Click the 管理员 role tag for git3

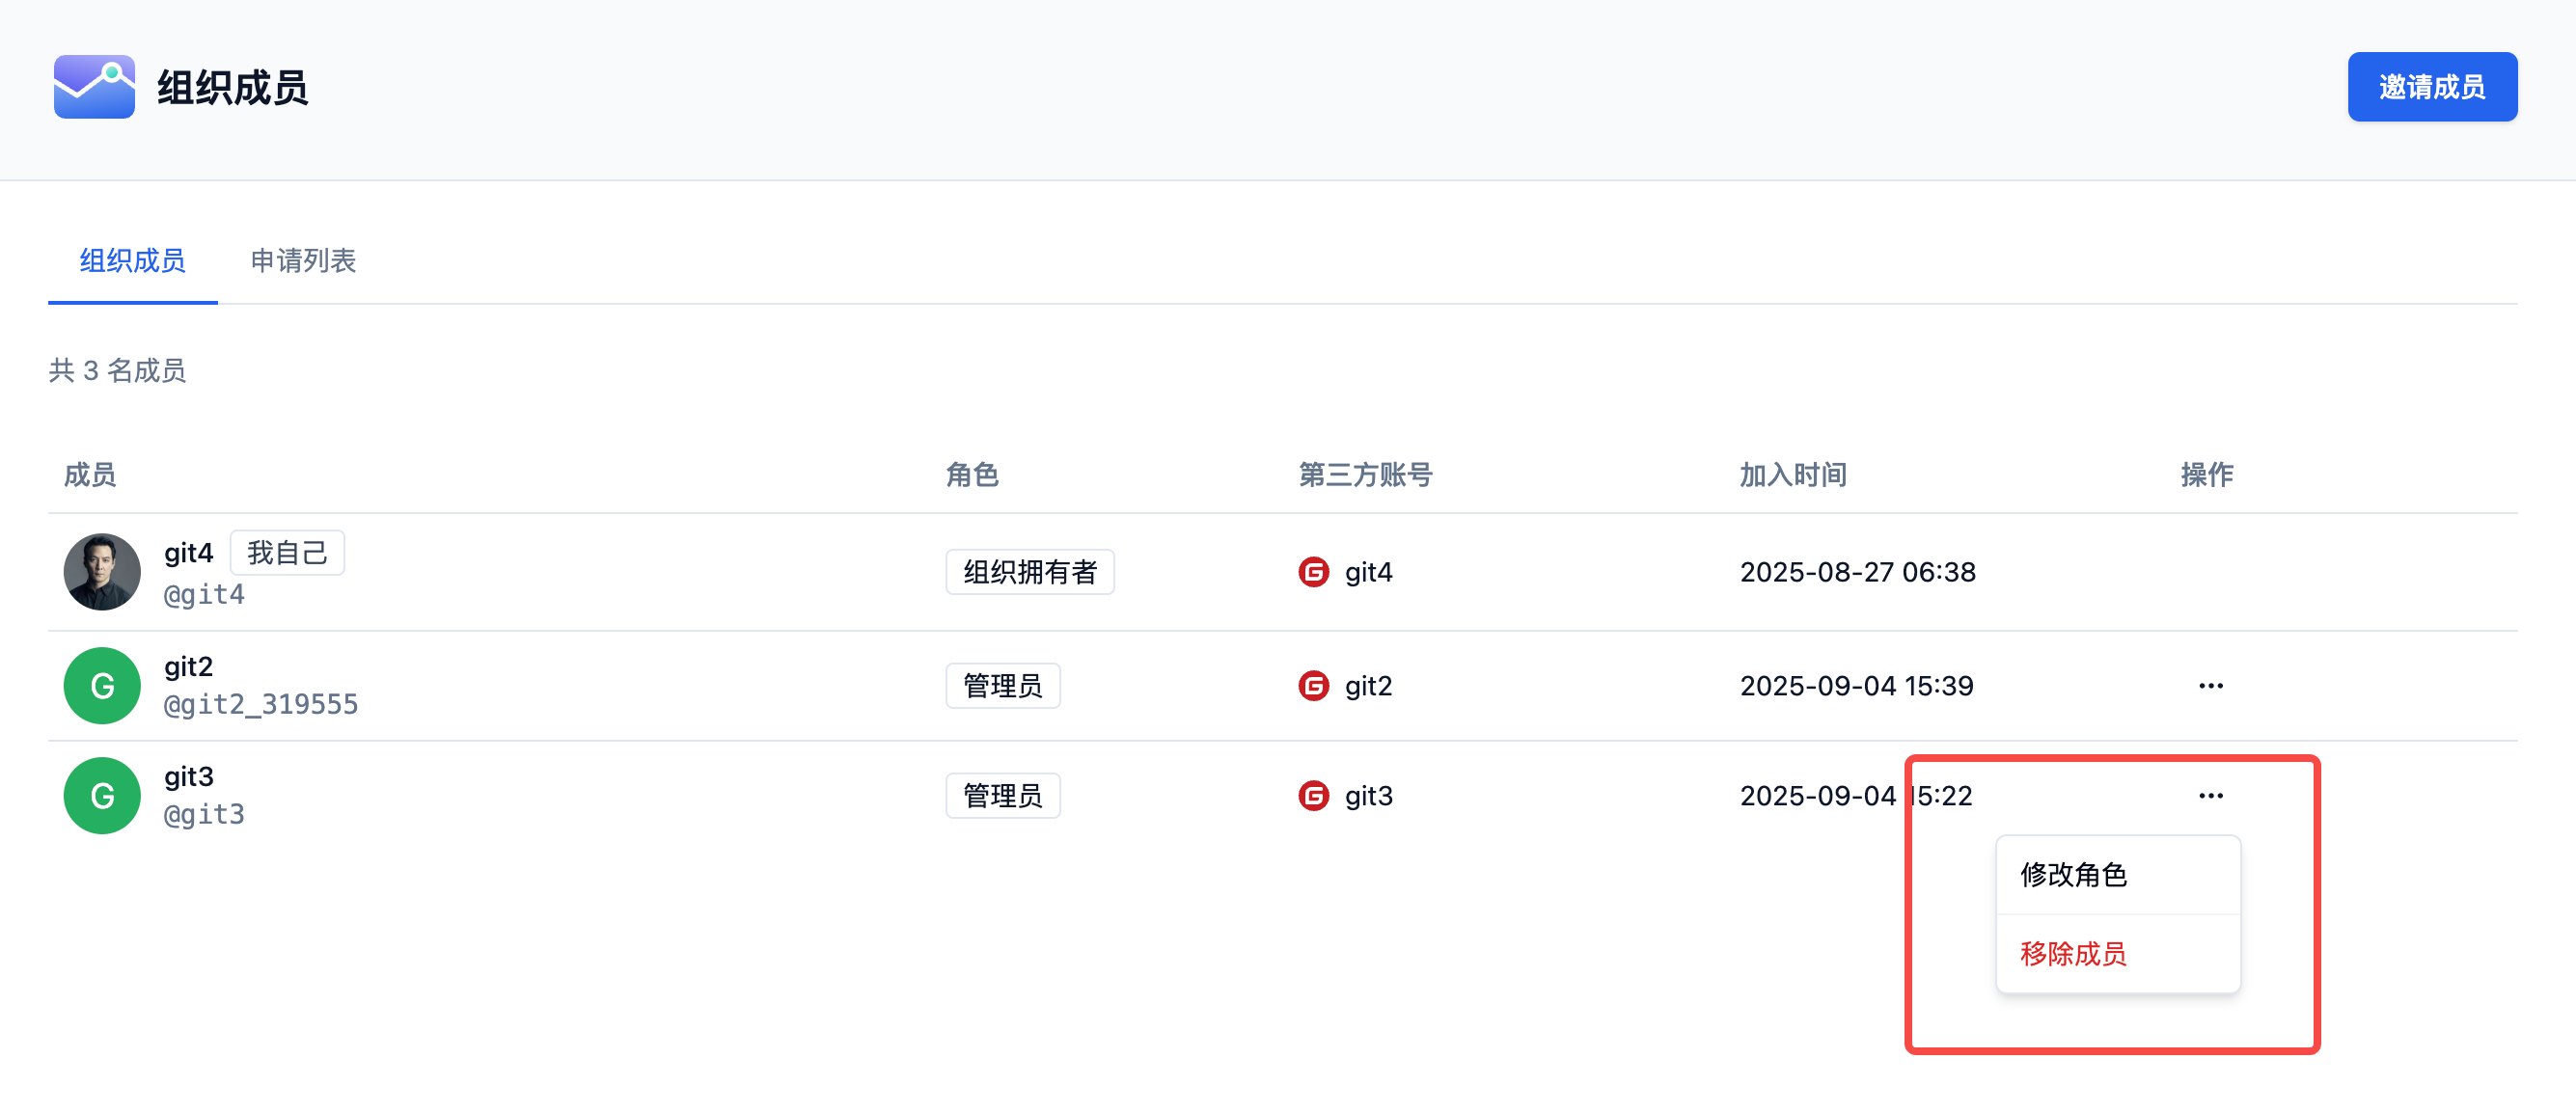coord(1002,796)
